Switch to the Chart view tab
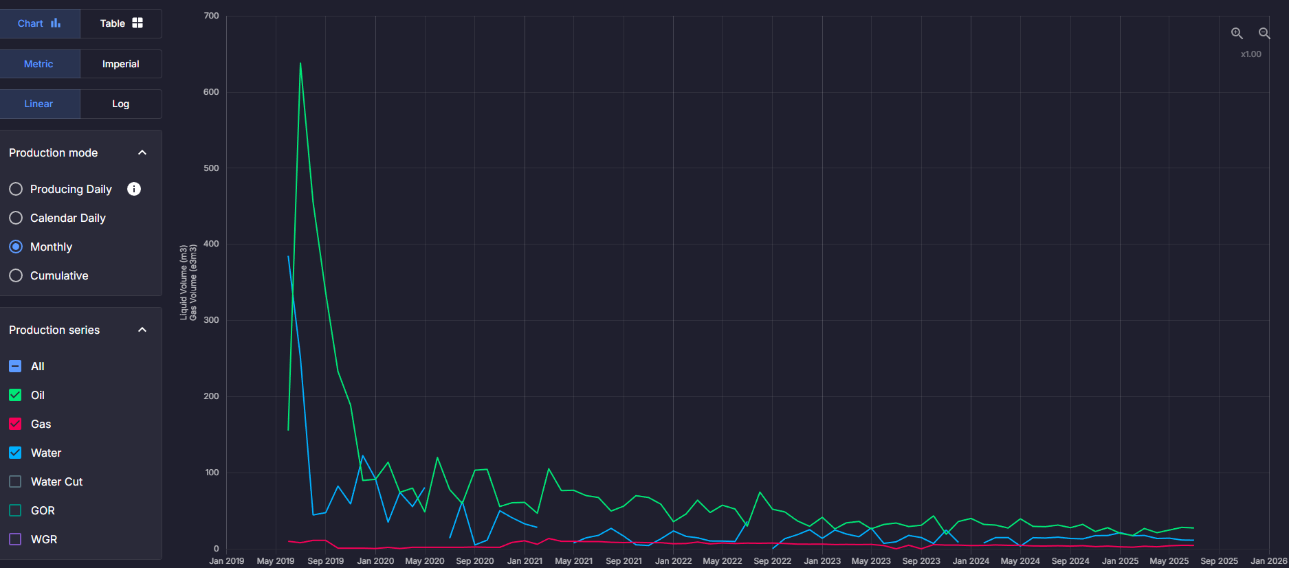This screenshot has height=568, width=1289. click(39, 23)
